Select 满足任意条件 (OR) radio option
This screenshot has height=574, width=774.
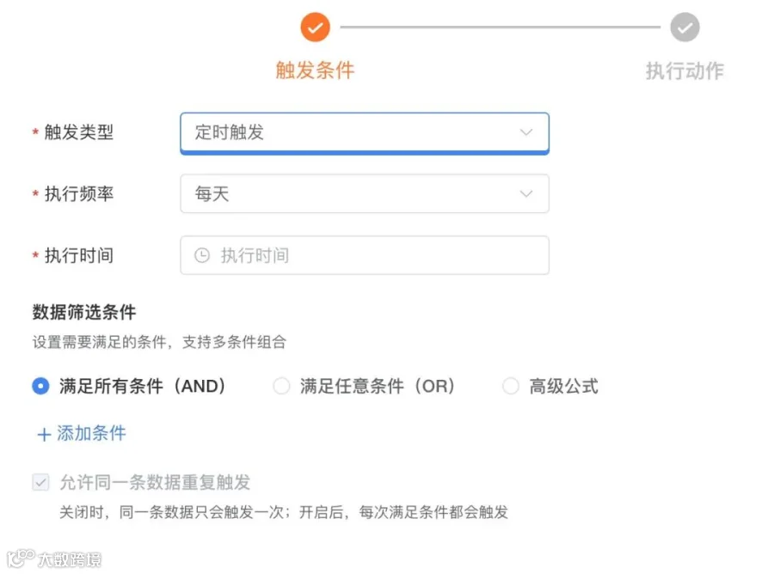coord(281,386)
